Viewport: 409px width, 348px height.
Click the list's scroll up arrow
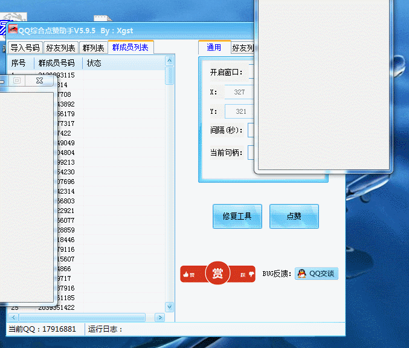pos(170,61)
